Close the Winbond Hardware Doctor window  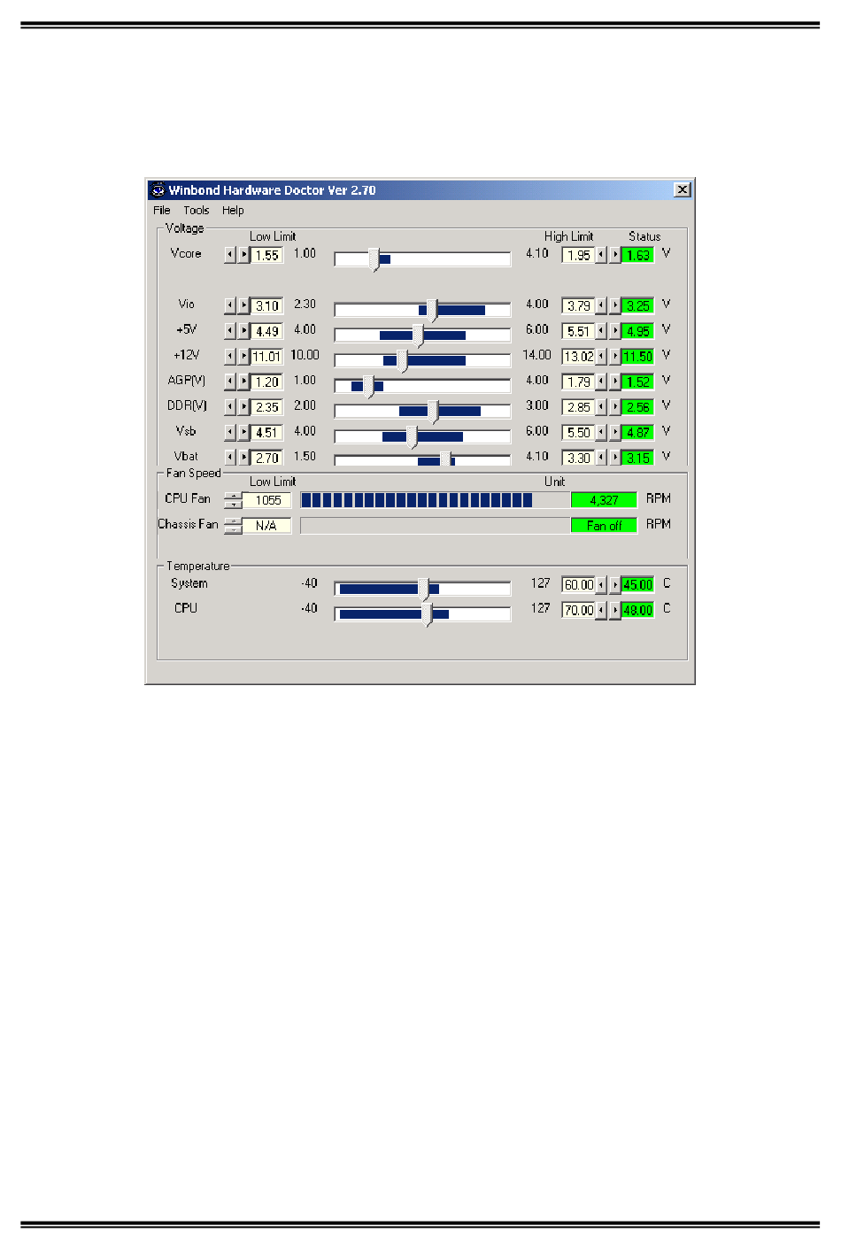pyautogui.click(x=682, y=189)
